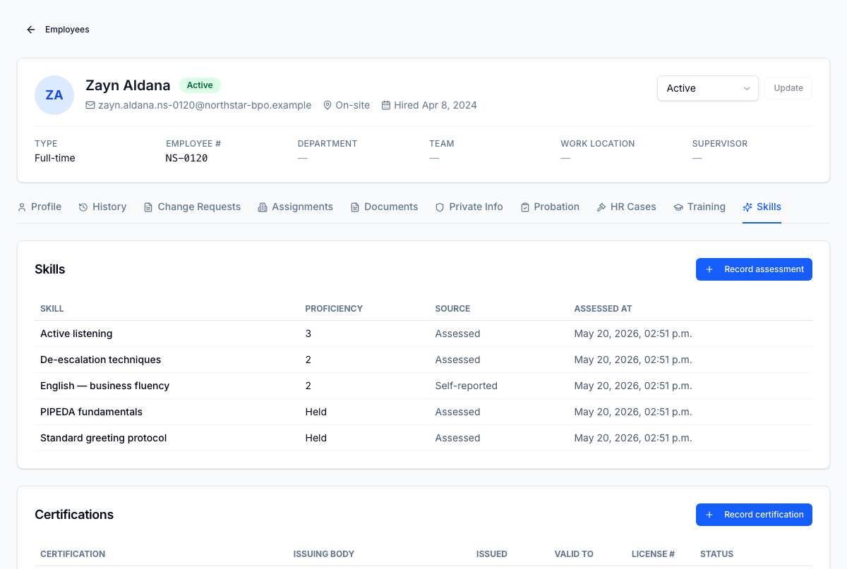Click the employee number NS-0120
The image size is (847, 569).
pyautogui.click(x=187, y=158)
